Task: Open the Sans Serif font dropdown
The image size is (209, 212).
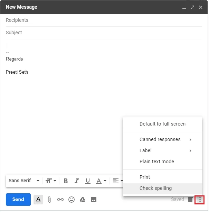Action: click(24, 181)
